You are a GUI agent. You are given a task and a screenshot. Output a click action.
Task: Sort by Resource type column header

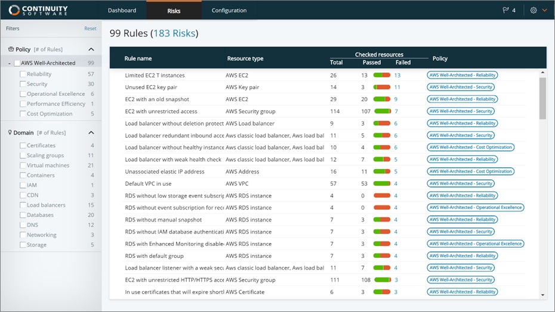[245, 59]
